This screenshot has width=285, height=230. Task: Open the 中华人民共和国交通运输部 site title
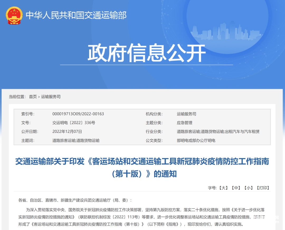[76, 15]
